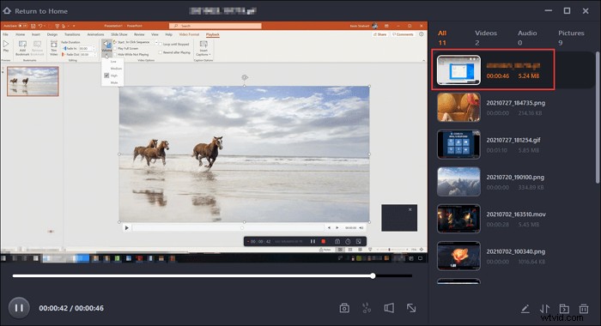Rename the selected file with the pencil icon
Viewport: 601px width, 326px height.
point(525,308)
